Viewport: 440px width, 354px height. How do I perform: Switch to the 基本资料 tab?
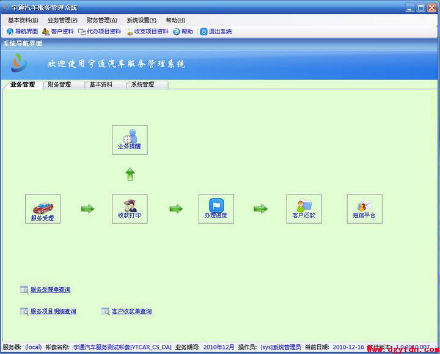[x=106, y=84]
